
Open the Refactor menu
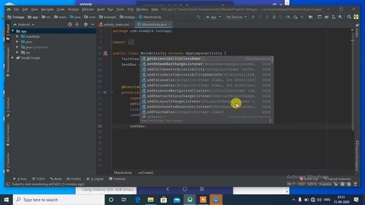88,9
